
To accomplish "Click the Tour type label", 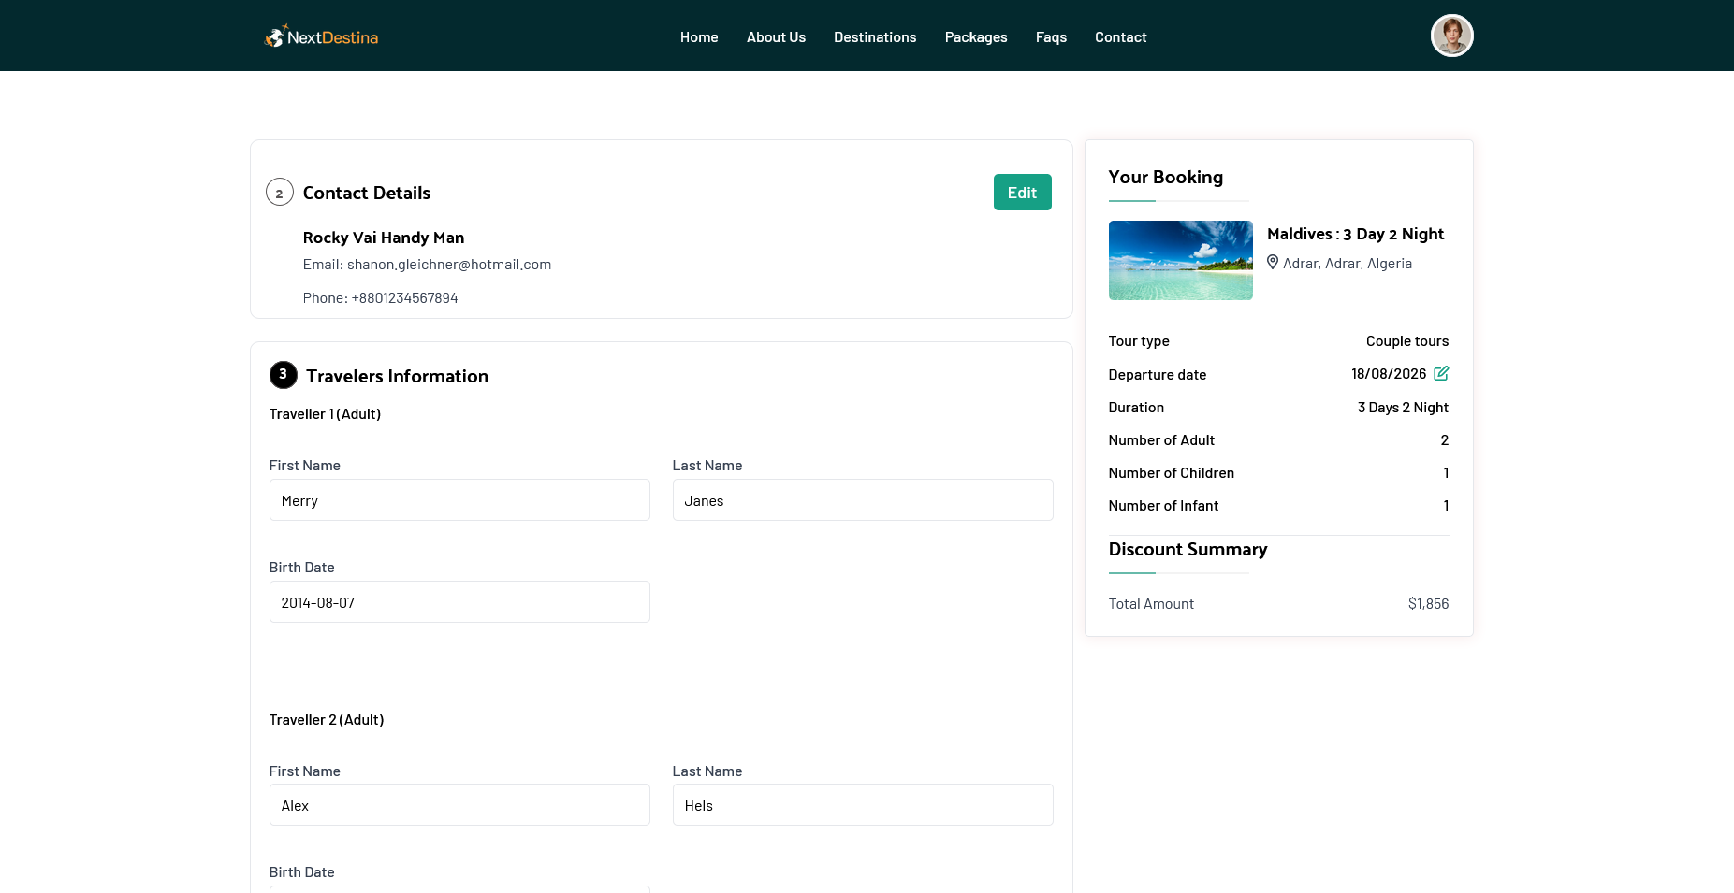I will (1139, 341).
